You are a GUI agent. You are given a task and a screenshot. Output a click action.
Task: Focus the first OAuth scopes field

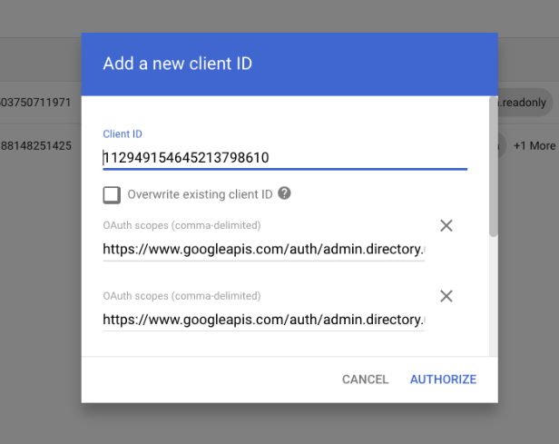tap(264, 249)
